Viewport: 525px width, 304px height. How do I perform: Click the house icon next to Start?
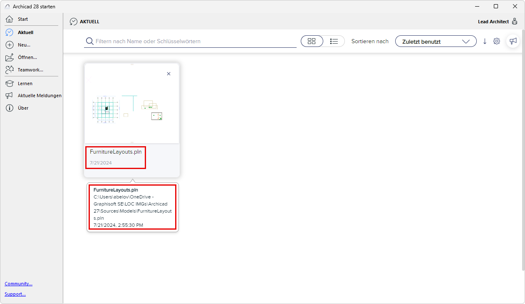click(10, 19)
